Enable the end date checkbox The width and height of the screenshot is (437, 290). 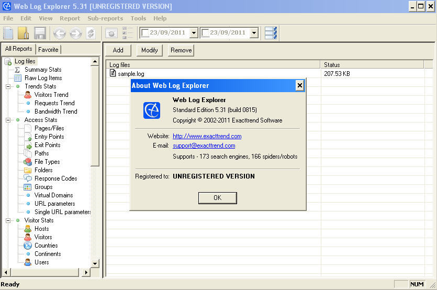coord(205,33)
